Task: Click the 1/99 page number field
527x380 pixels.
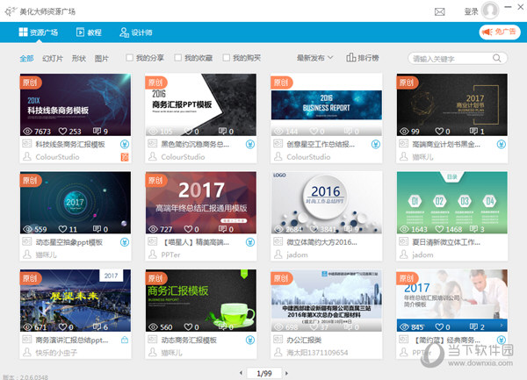Action: pos(263,373)
